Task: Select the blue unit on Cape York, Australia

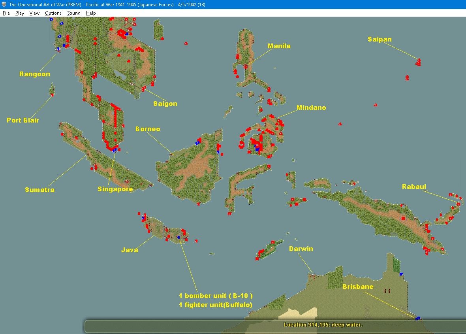Action: click(x=401, y=274)
